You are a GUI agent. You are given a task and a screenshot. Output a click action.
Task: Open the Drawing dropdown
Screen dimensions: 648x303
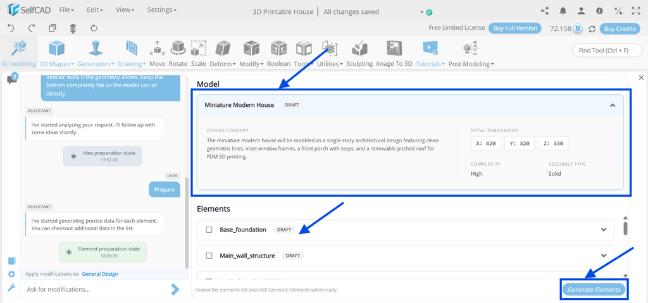pyautogui.click(x=132, y=53)
